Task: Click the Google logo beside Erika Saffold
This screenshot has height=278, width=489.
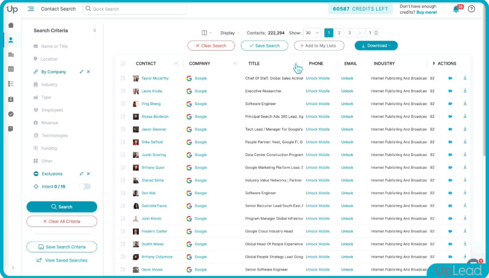Action: (x=189, y=142)
